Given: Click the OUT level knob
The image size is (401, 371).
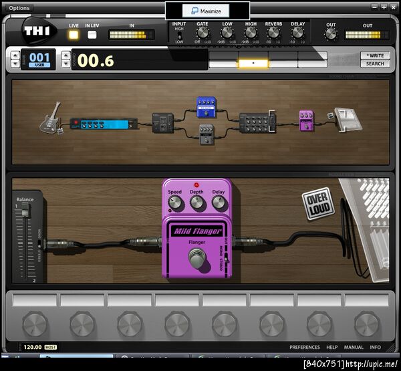Looking at the screenshot, I should pyautogui.click(x=331, y=34).
